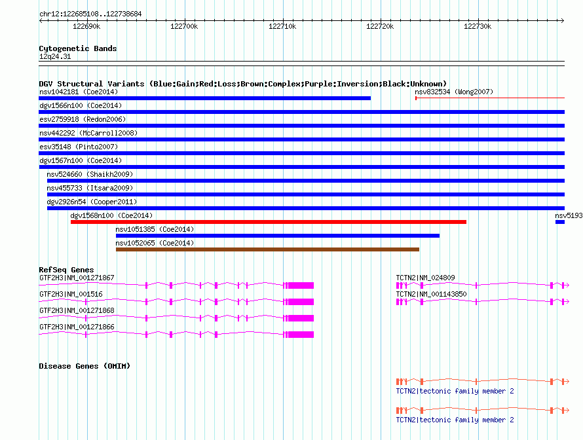This screenshot has height=440, width=583.
Task: Open variant label nsv442292 (McCarroll2008)
Action: [x=88, y=133]
